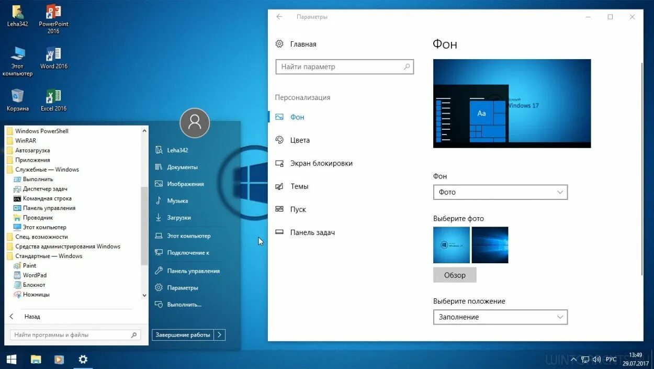
Task: Open Командная строка from the list
Action: click(x=47, y=198)
